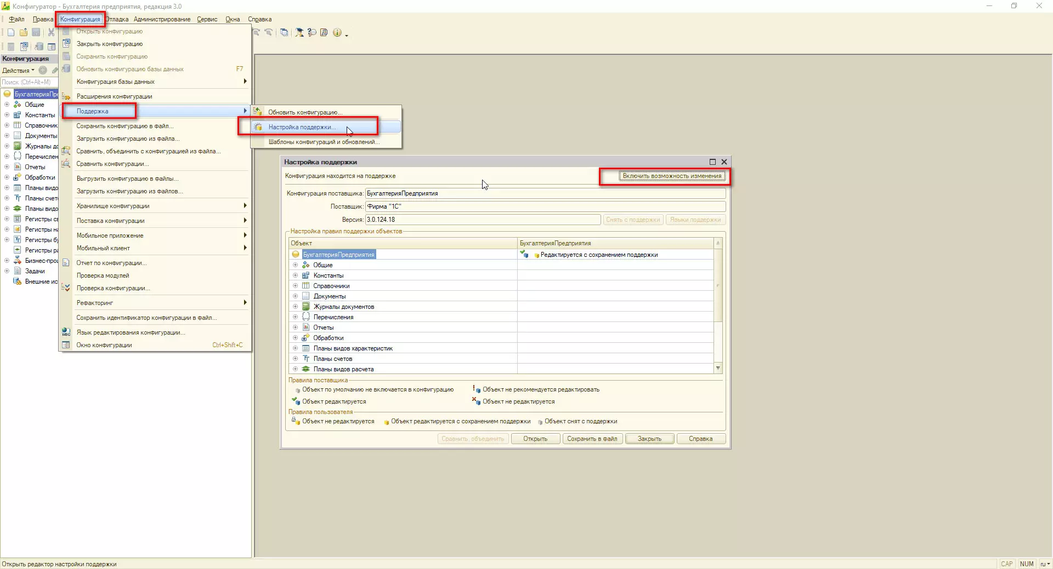Image resolution: width=1053 pixels, height=569 pixels.
Task: Choose Расширения конфигурации from the menu
Action: click(x=155, y=96)
